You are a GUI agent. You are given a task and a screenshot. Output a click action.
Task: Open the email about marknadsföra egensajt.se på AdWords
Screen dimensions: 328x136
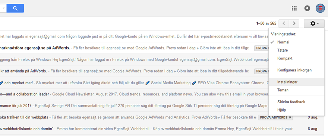tap(134, 48)
